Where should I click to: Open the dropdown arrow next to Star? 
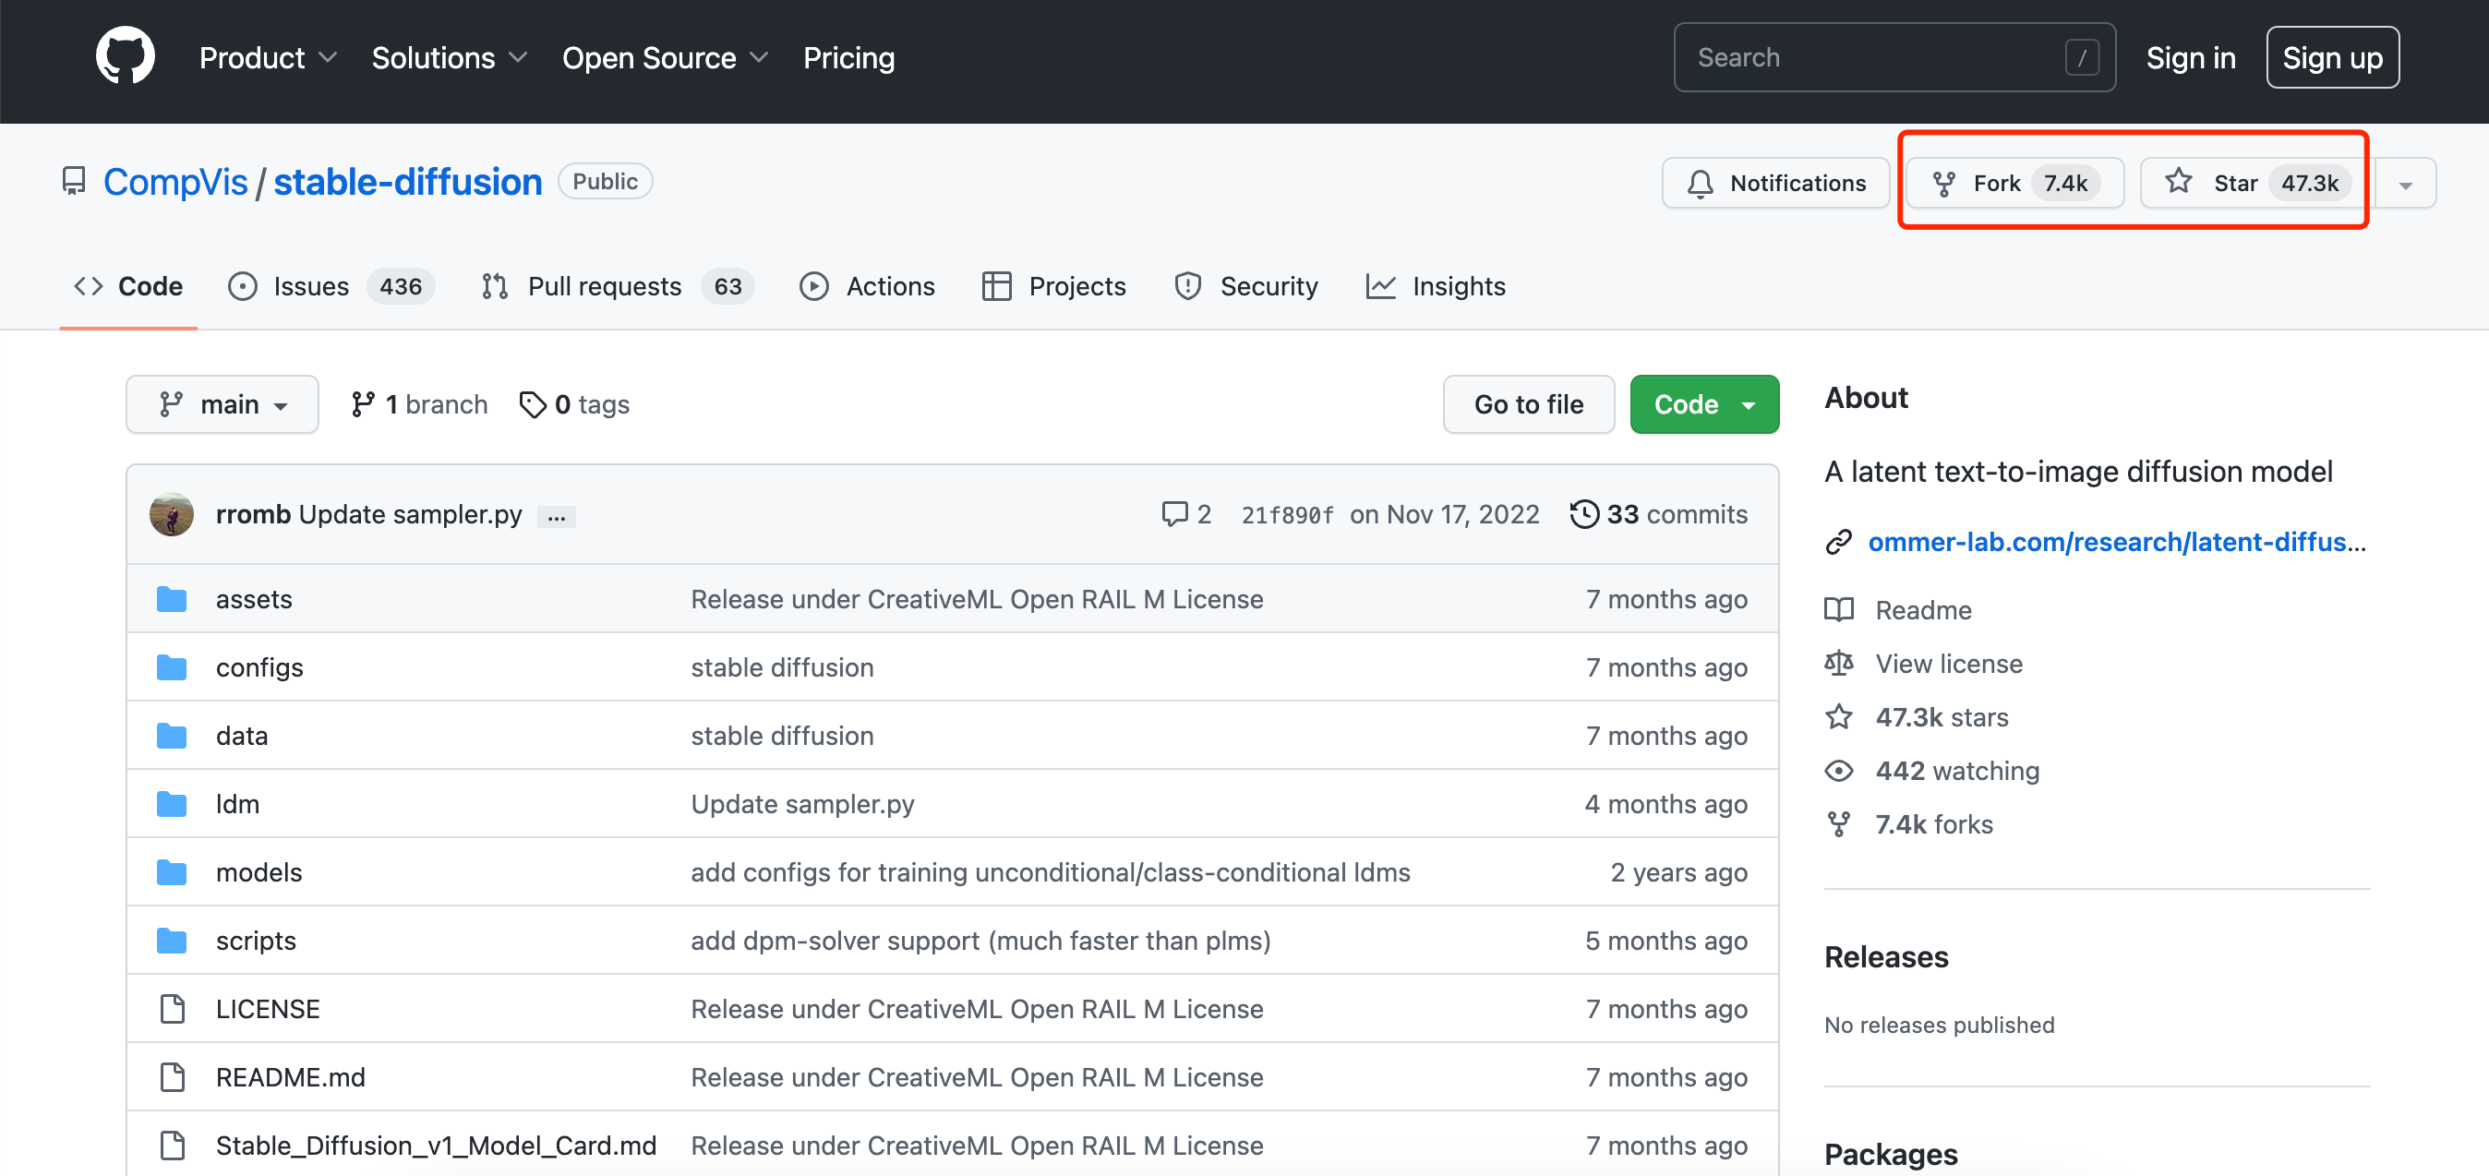point(2405,183)
